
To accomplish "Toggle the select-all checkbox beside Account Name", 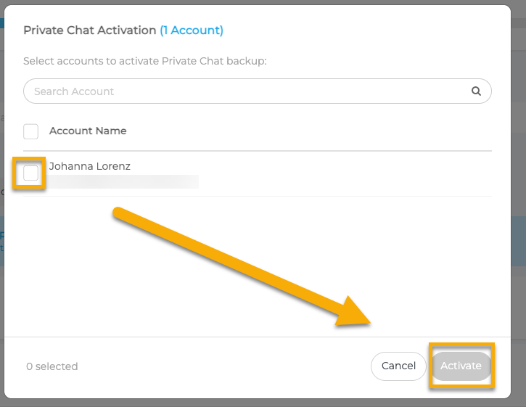I will [x=31, y=131].
